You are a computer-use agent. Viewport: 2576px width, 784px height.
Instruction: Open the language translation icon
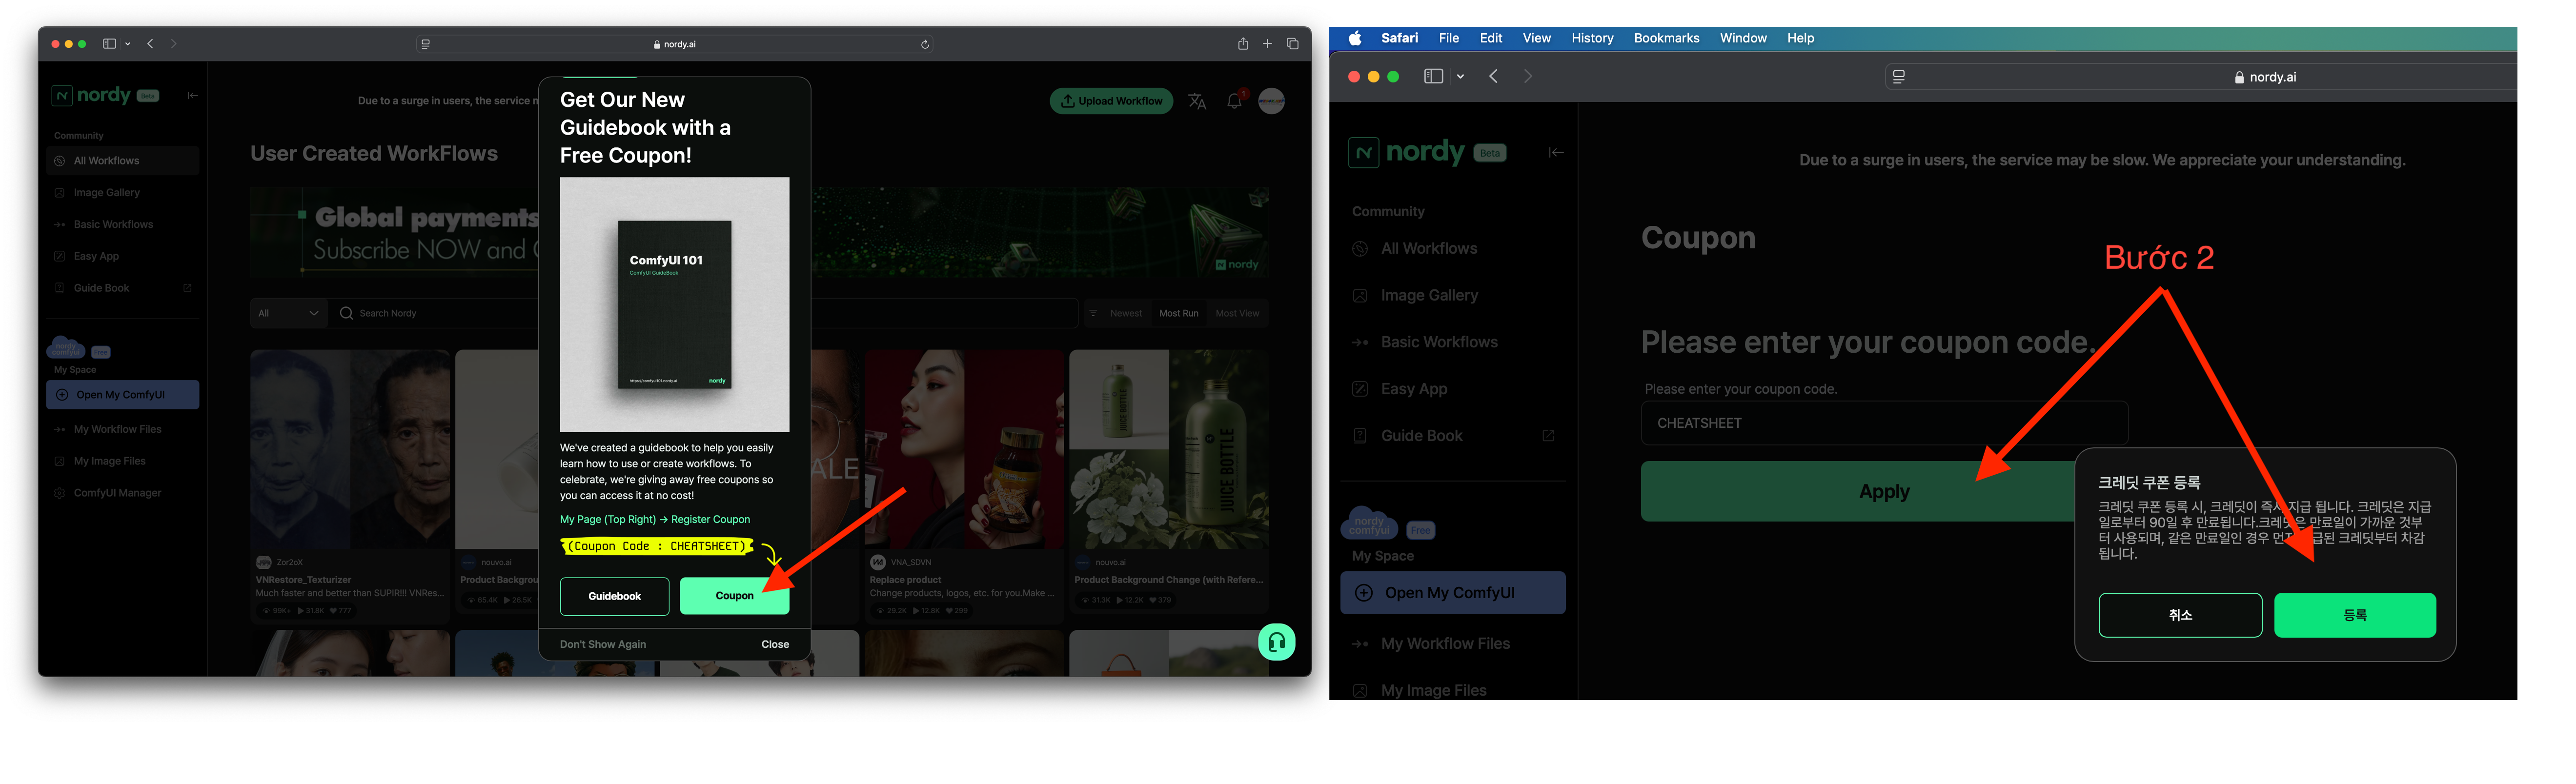1197,101
